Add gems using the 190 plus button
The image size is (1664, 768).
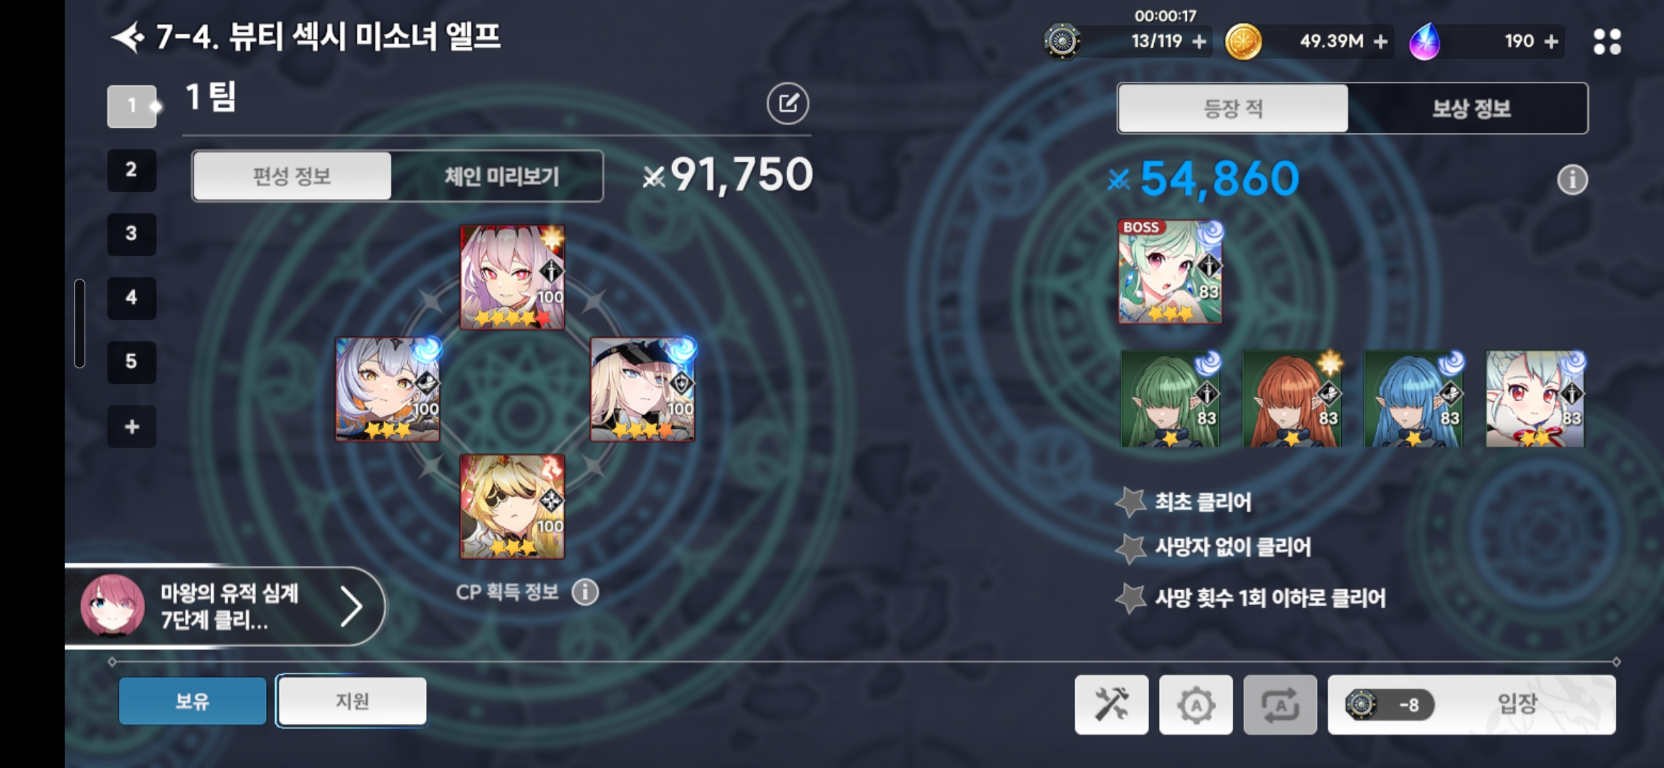tap(1552, 42)
